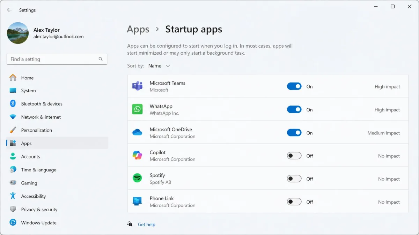The image size is (419, 235).
Task: Click the Accounts person icon
Action: 13,156
